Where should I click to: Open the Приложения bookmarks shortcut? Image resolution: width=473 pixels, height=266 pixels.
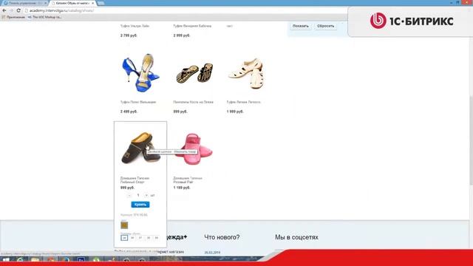click(13, 17)
